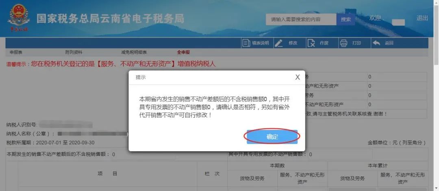Click the 返回 back arrow icon
Viewport: 439px width, 191px height.
click(376, 43)
